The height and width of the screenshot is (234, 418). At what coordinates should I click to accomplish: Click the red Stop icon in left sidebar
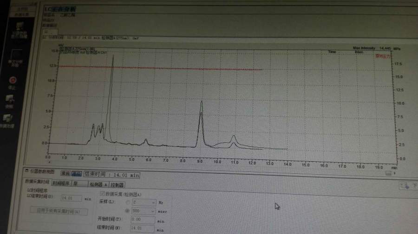click(13, 80)
